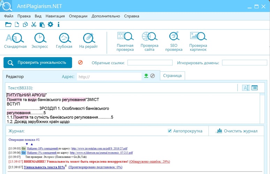Screen dimensions: 270x174
Task: Paste using the clipboard icon
Action: [42, 25]
